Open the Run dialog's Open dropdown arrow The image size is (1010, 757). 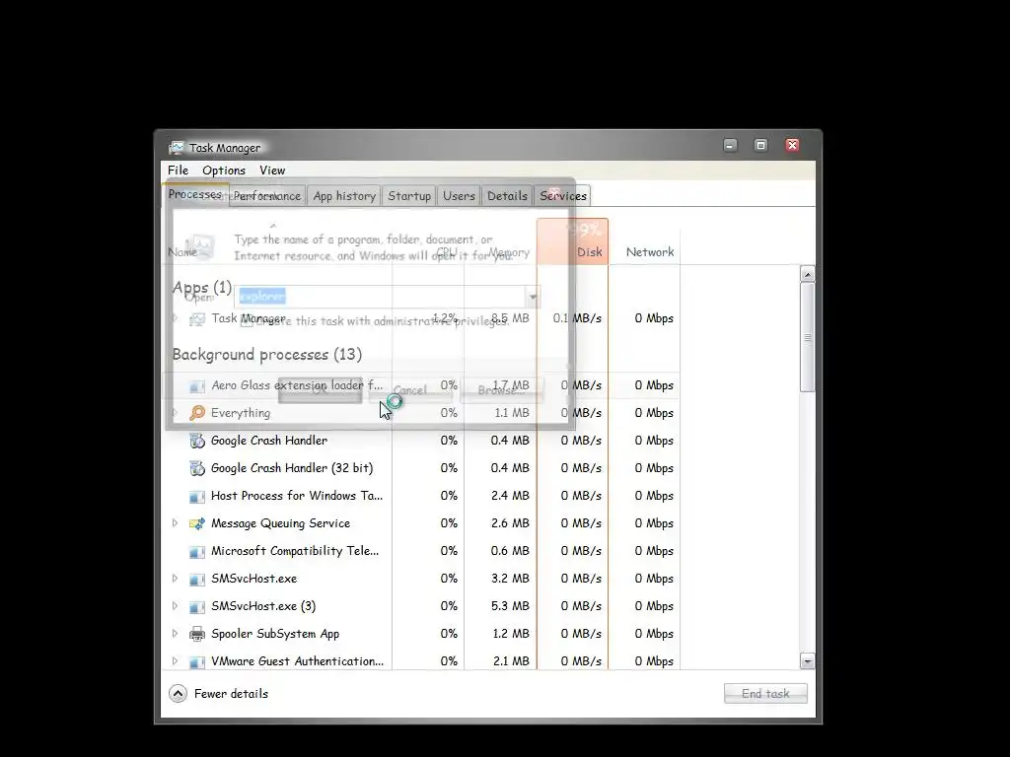533,297
